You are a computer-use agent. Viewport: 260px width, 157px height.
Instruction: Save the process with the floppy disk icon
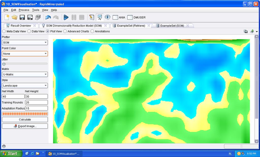click(22, 17)
